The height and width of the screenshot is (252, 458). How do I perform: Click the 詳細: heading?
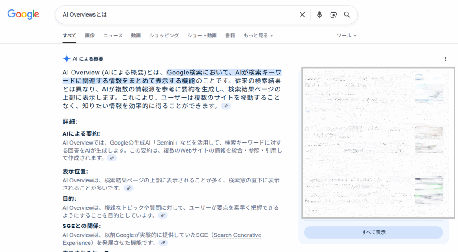[x=70, y=121]
